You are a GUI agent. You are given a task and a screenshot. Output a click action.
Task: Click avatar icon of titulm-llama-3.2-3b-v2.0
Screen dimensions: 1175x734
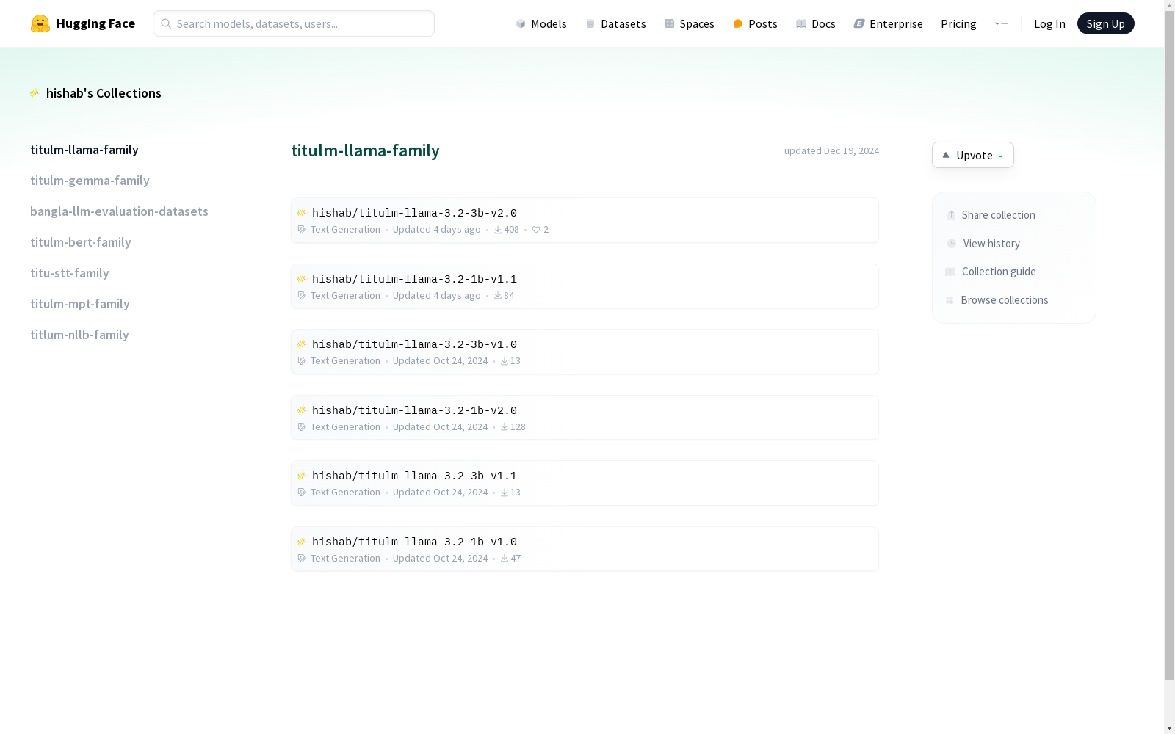tap(302, 213)
